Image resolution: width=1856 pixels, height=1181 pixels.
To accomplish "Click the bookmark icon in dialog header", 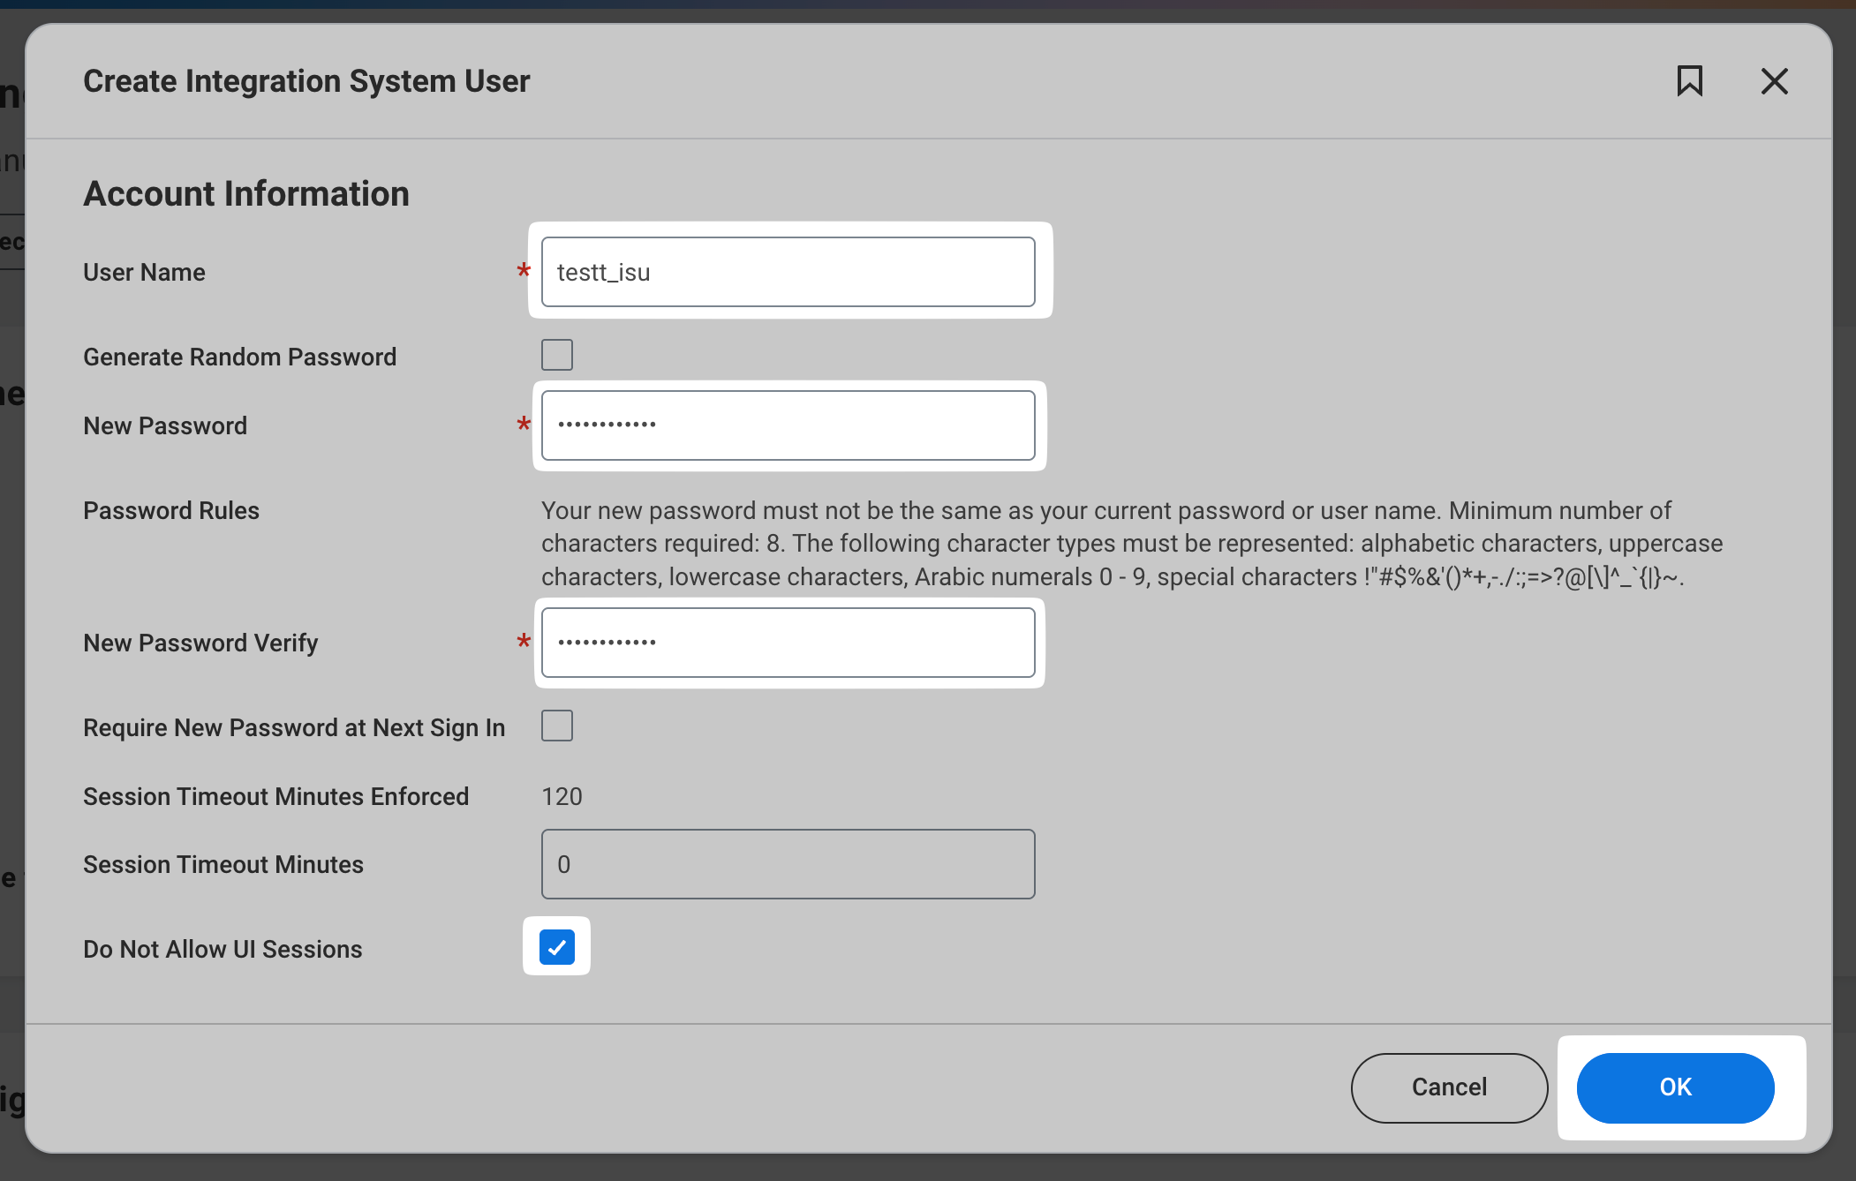I will (x=1689, y=81).
